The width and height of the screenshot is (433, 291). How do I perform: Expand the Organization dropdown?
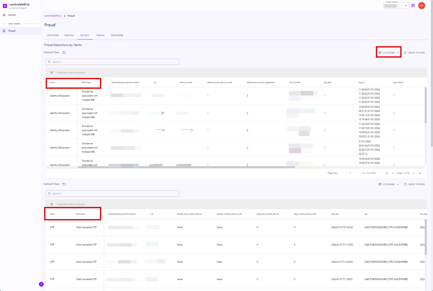396,6
